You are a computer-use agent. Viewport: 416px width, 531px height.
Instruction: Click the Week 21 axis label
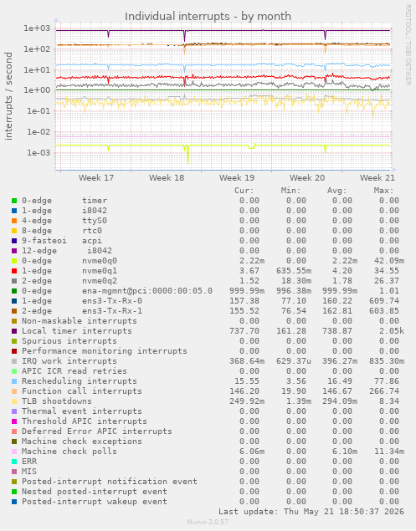377,178
